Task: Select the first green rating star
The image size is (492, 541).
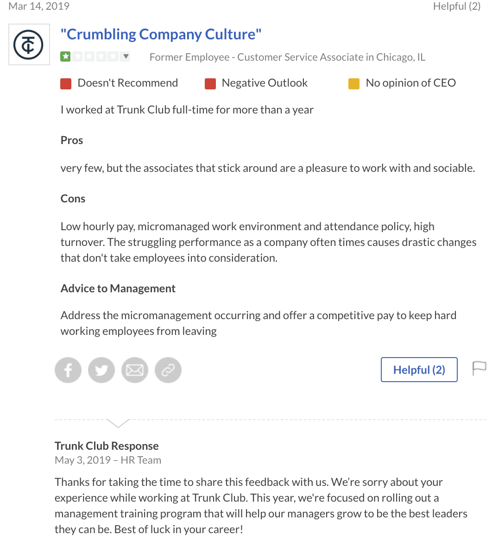Action: click(65, 56)
